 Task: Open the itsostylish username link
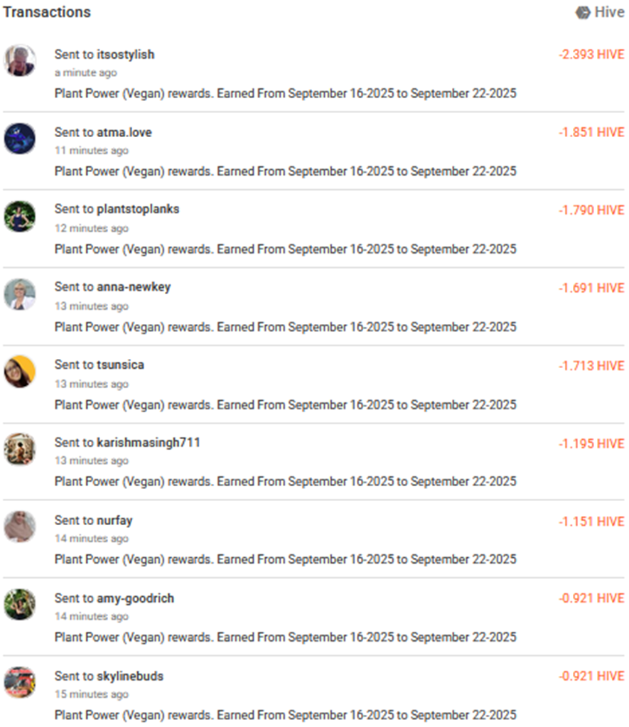point(125,55)
